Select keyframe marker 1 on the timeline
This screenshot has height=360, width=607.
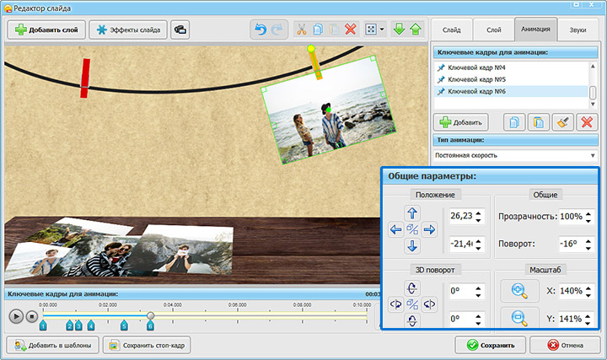click(x=43, y=325)
